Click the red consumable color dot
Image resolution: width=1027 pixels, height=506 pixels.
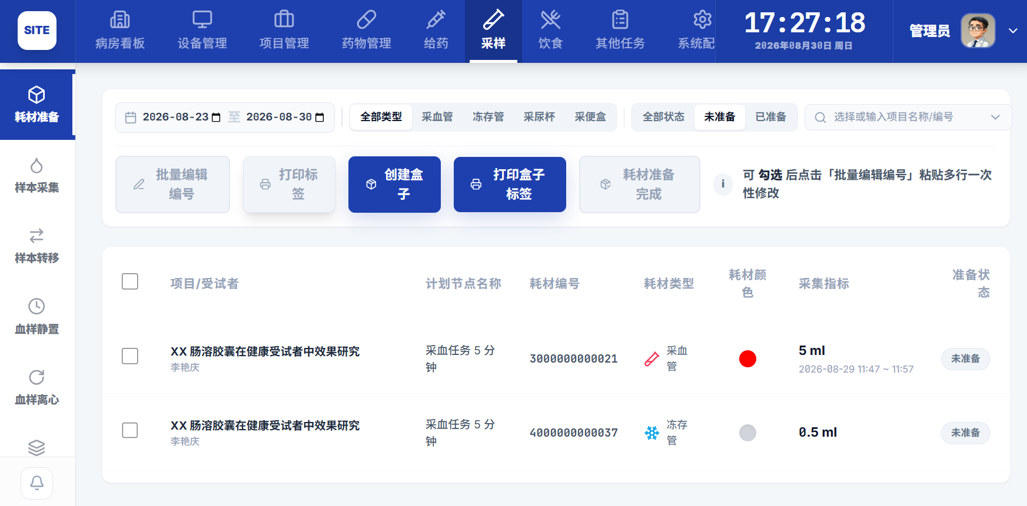(x=747, y=358)
